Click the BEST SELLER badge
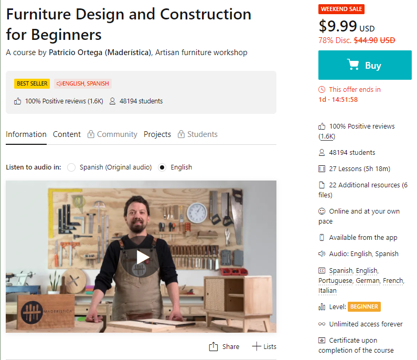This screenshot has height=360, width=417. (x=32, y=83)
